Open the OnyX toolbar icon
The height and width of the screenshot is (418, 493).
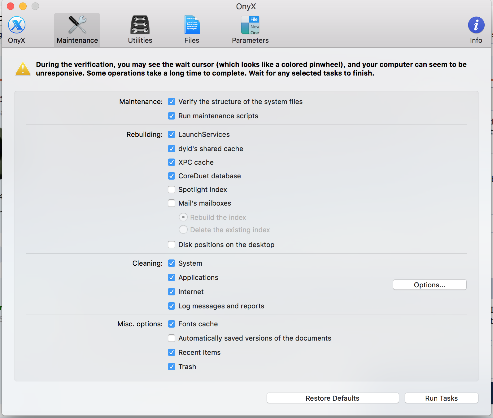pyautogui.click(x=17, y=25)
